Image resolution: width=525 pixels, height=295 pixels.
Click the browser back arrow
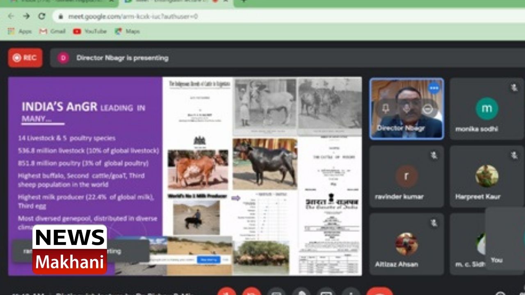click(11, 16)
